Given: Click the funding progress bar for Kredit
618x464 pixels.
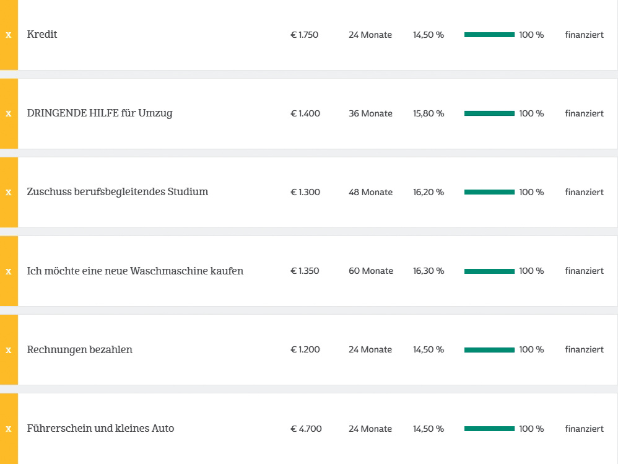Looking at the screenshot, I should point(489,35).
